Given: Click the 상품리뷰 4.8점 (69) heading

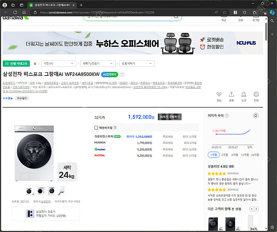Looking at the screenshot, I should coord(221,167).
